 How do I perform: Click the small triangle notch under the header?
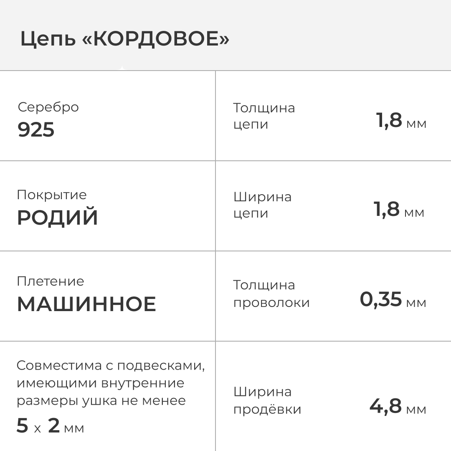coord(122,68)
